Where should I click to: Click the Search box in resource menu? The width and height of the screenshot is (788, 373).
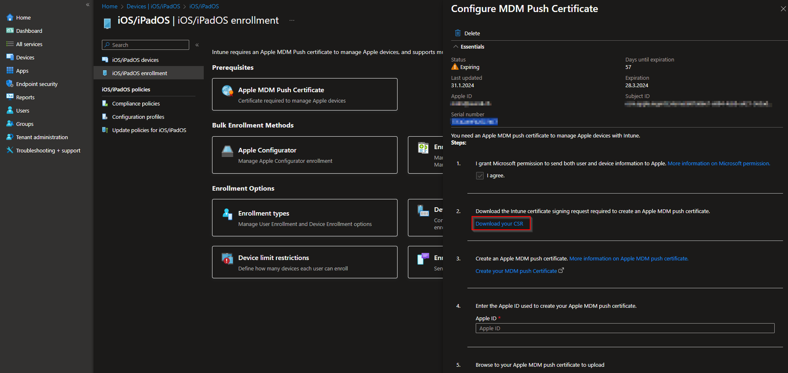click(x=146, y=45)
